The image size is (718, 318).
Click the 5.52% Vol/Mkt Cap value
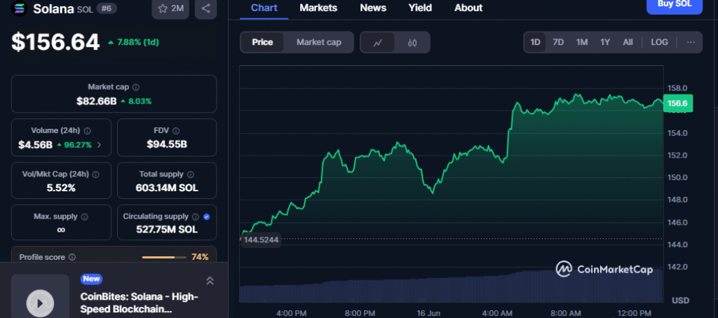coord(61,188)
